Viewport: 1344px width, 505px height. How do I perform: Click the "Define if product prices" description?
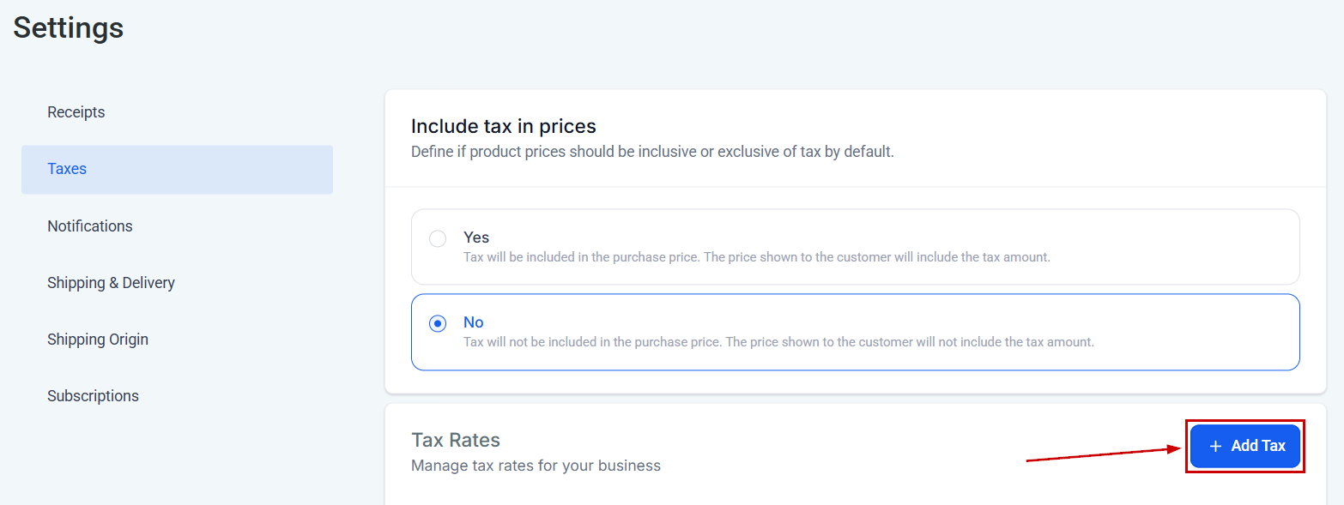tap(652, 153)
